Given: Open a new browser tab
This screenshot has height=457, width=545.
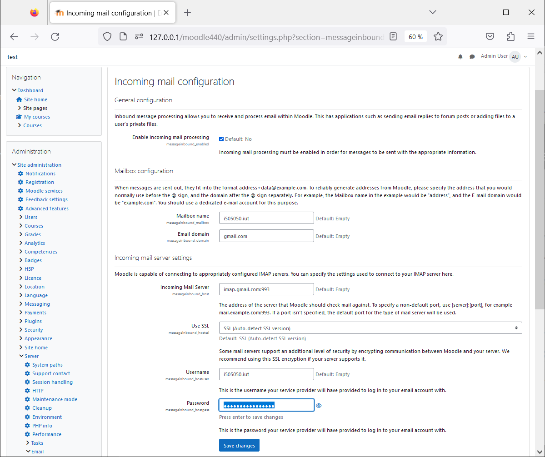Looking at the screenshot, I should [187, 13].
